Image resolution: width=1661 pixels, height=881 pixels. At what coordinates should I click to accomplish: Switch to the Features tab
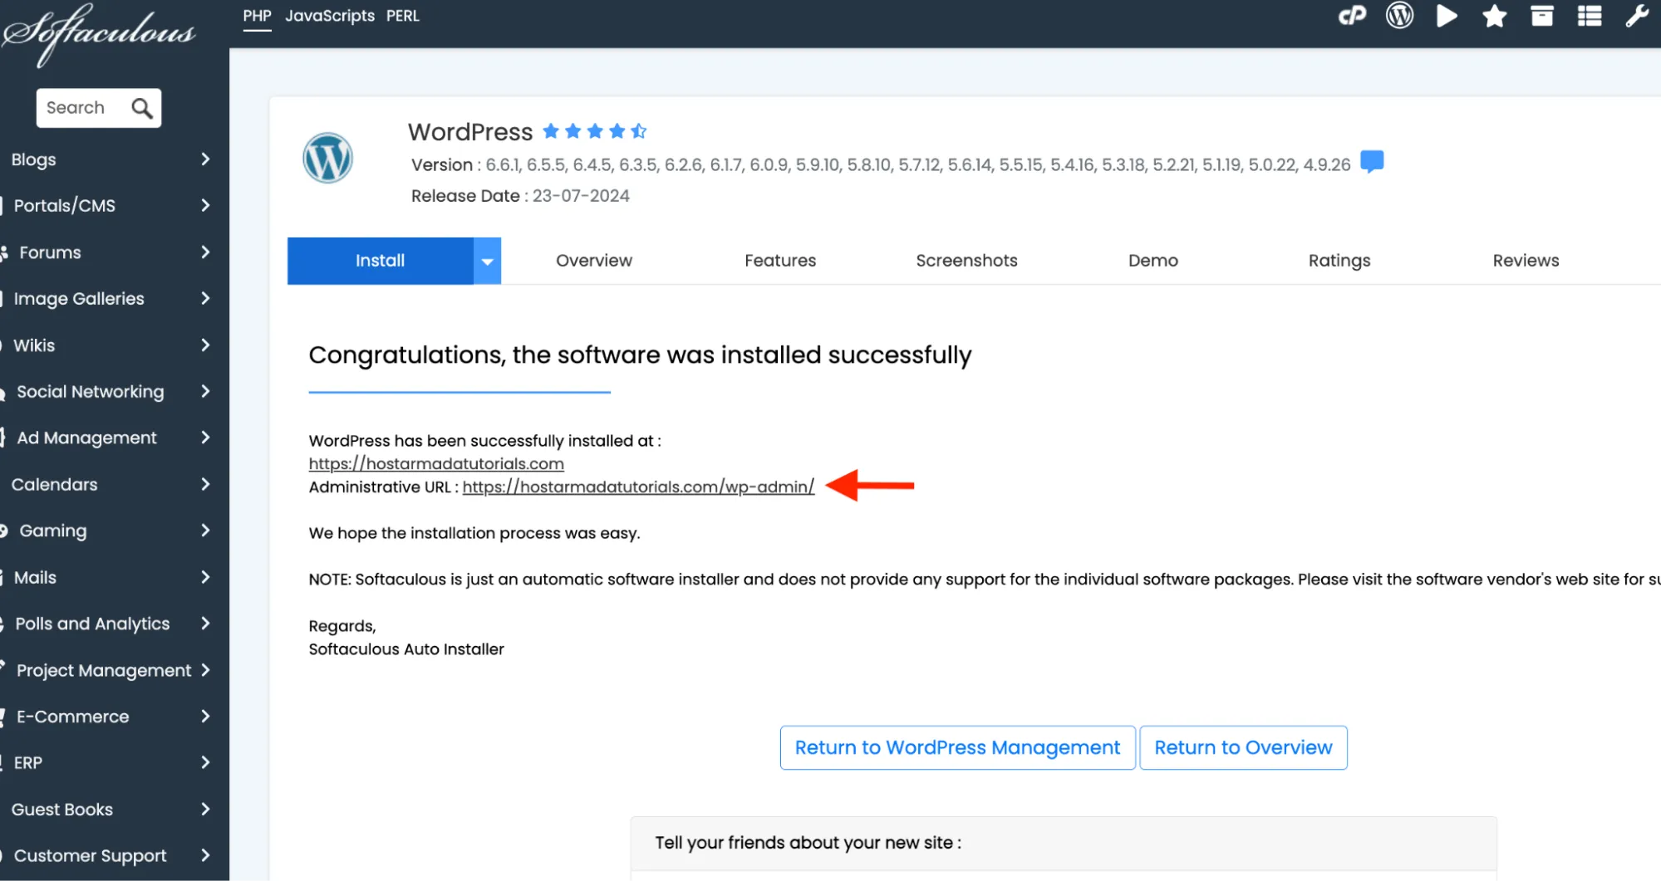tap(780, 261)
